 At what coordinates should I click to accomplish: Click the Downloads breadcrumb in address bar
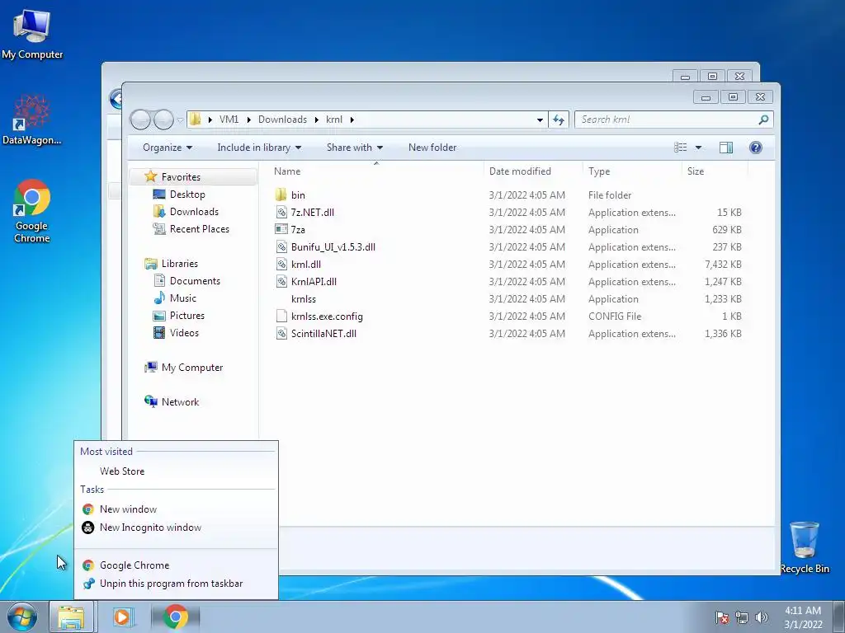click(282, 120)
